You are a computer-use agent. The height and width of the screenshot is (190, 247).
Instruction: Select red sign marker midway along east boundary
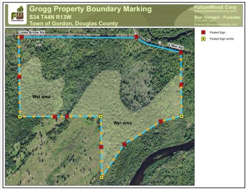pos(181,84)
